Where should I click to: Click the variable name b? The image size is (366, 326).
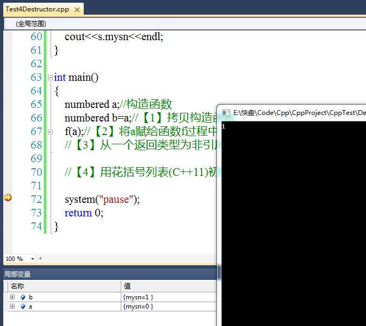(x=30, y=297)
